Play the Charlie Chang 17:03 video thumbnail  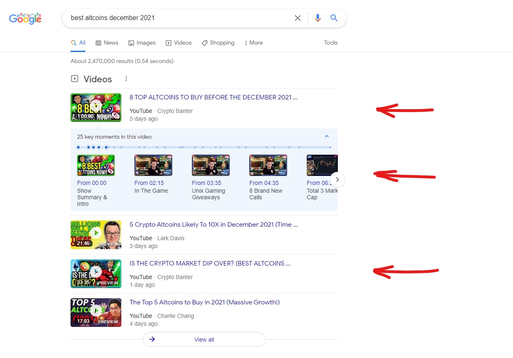tap(96, 313)
